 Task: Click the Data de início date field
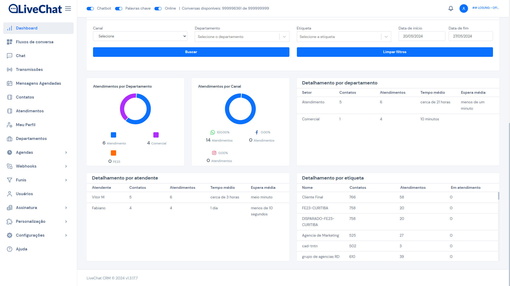[x=422, y=36]
